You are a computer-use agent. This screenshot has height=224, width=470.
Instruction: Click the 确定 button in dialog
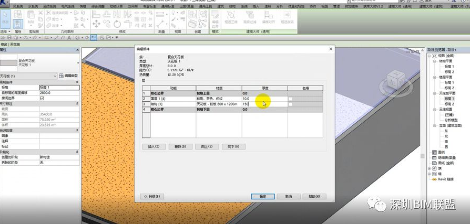pyautogui.click(x=262, y=197)
